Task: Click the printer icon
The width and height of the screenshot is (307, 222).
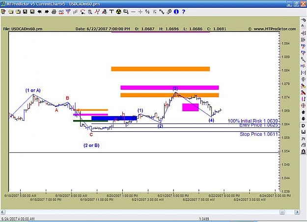Action: click(54, 12)
